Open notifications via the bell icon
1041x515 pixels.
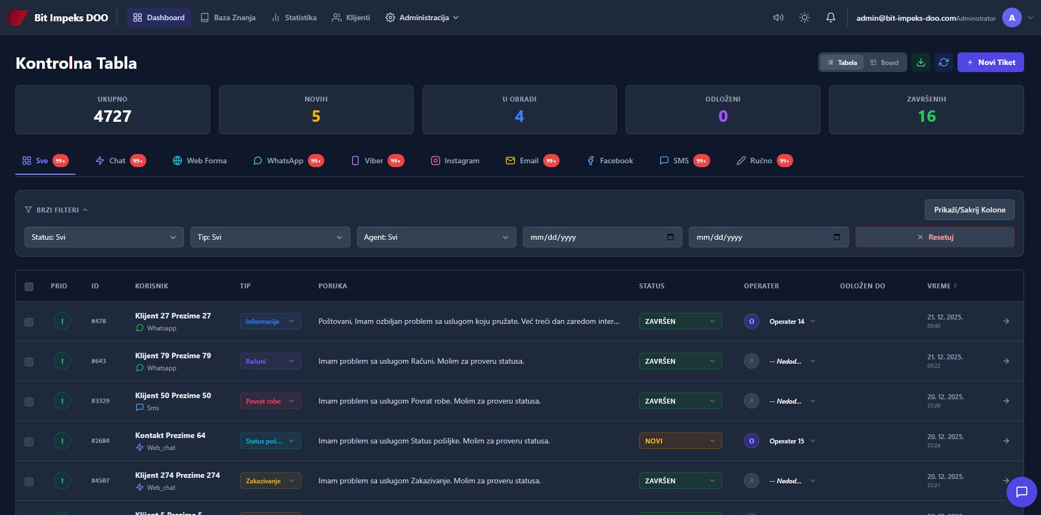830,17
